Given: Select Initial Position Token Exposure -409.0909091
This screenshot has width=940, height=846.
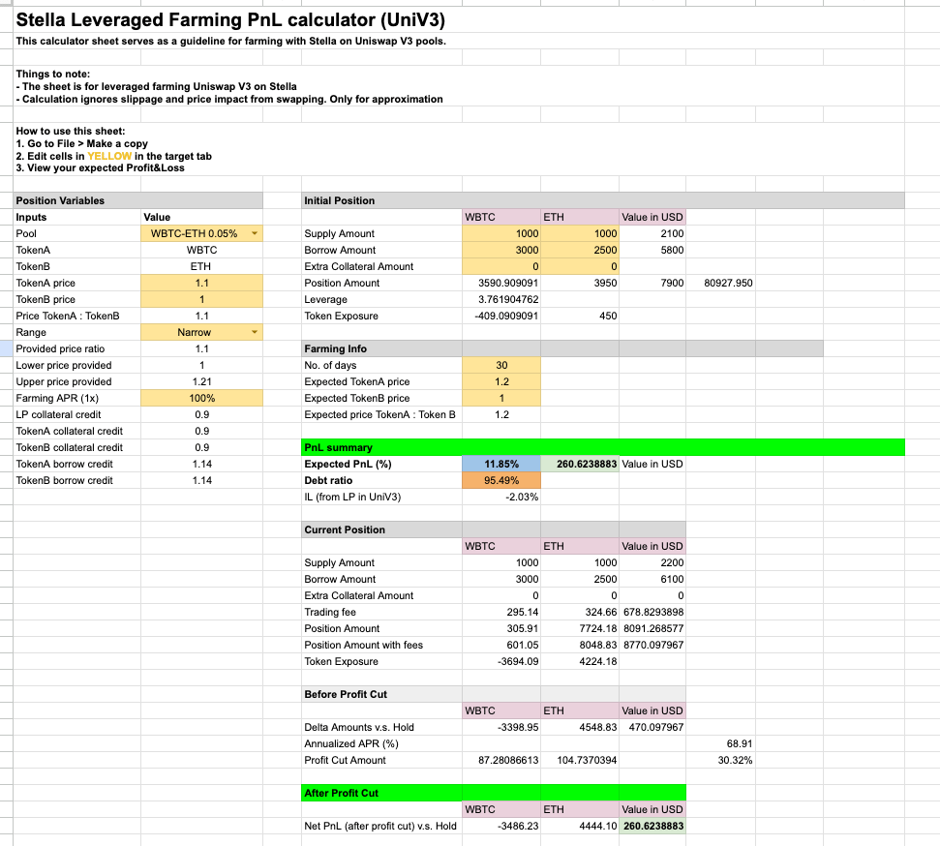Looking at the screenshot, I should coord(501,316).
